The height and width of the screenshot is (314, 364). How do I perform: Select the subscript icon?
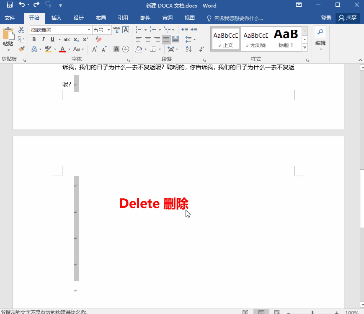tap(76, 39)
